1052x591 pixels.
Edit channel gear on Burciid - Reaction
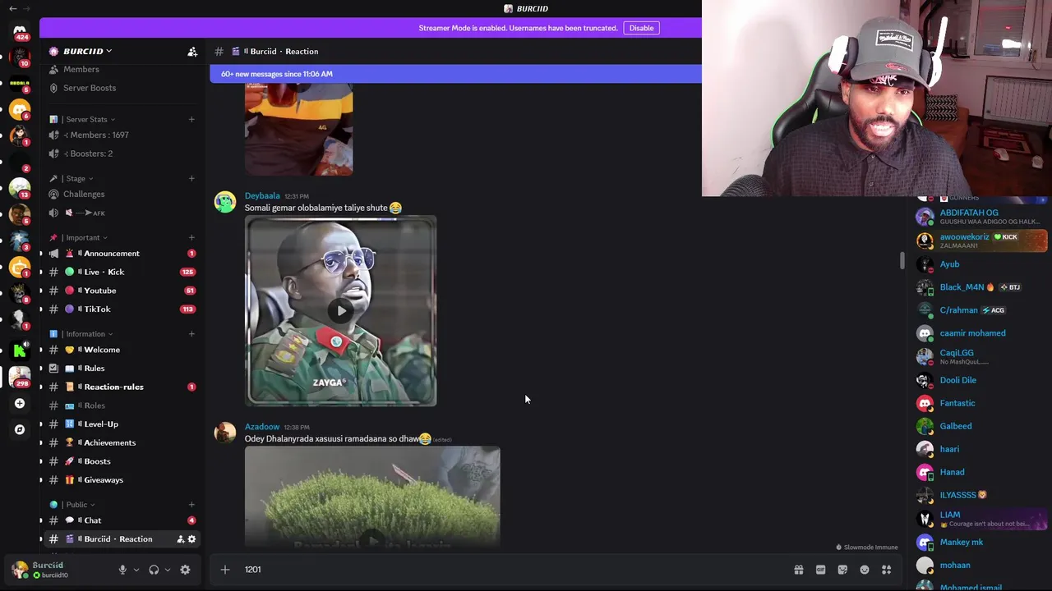click(x=191, y=539)
